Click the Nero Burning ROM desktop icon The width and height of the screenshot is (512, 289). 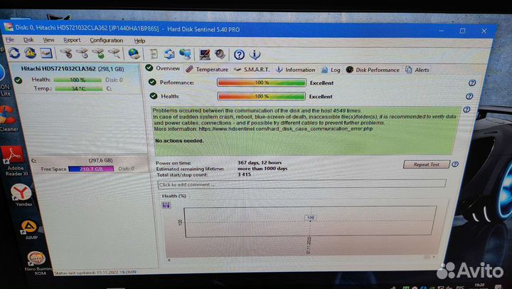[x=37, y=263]
